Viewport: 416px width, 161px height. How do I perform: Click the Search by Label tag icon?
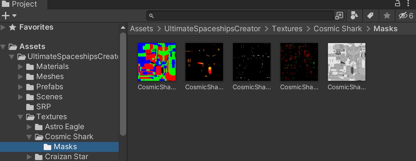(370, 15)
